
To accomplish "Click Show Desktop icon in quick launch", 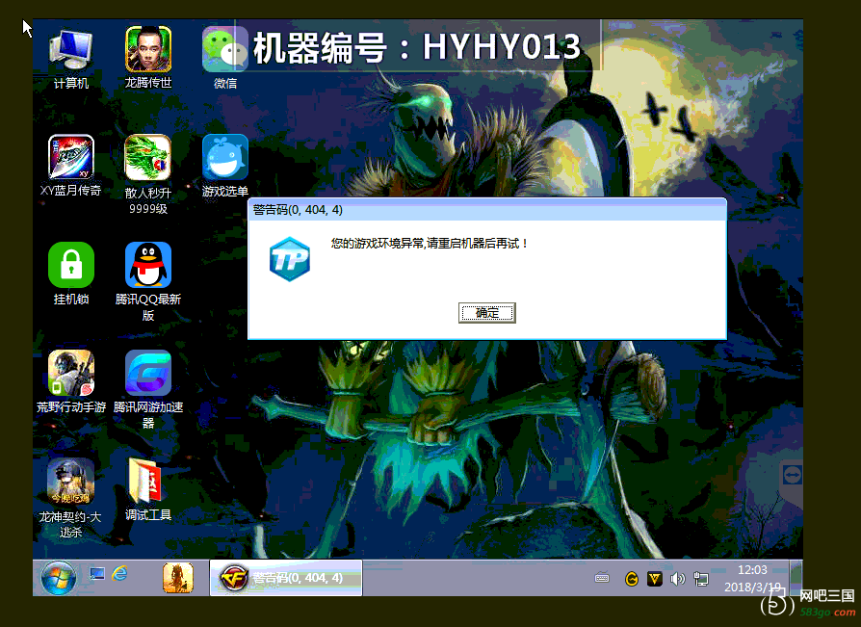I will [97, 574].
